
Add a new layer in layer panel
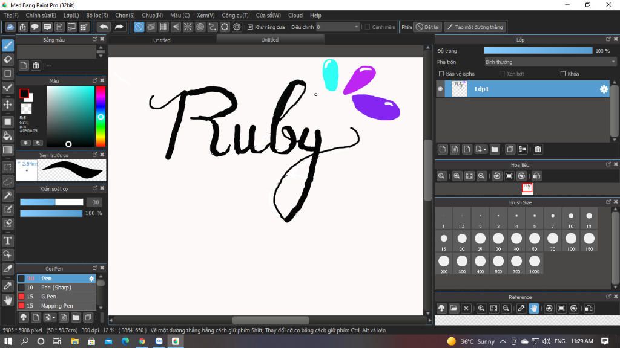coord(443,149)
